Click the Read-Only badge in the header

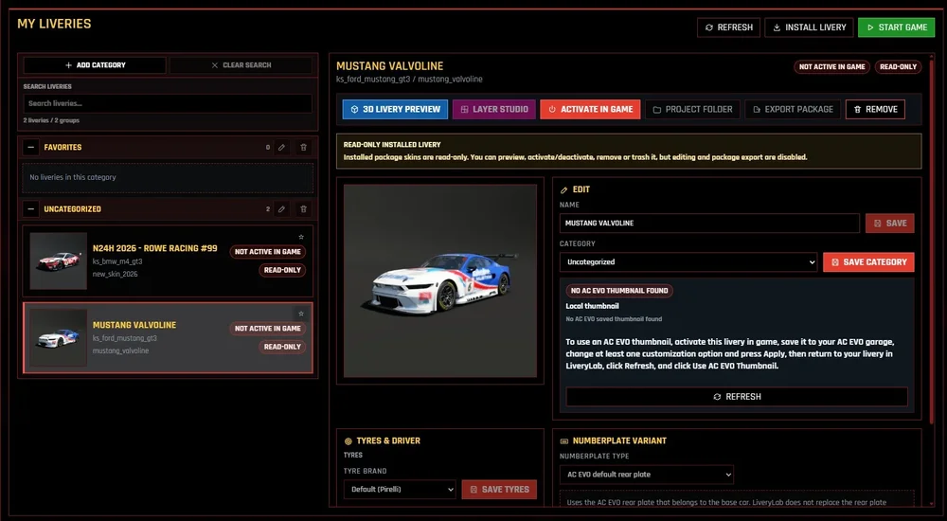pyautogui.click(x=898, y=66)
